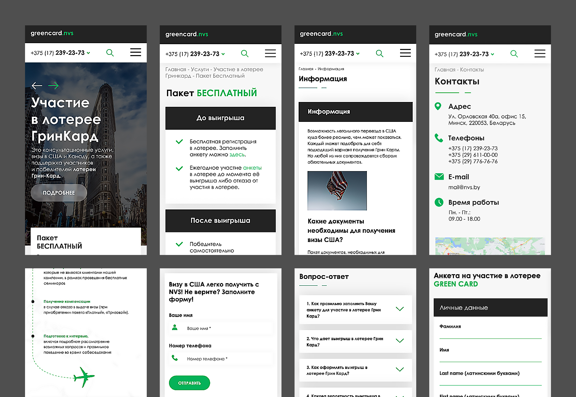Click the Ваше имя input field

coord(226,328)
